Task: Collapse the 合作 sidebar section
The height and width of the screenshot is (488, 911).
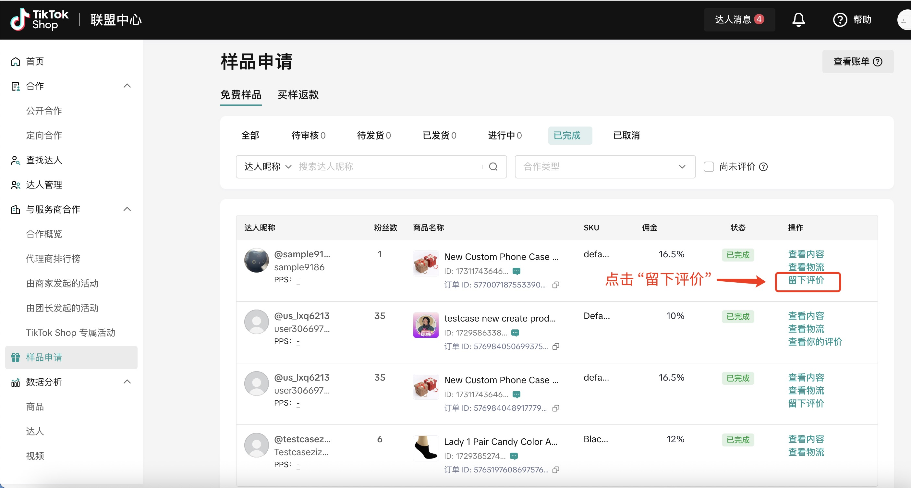Action: coord(127,86)
